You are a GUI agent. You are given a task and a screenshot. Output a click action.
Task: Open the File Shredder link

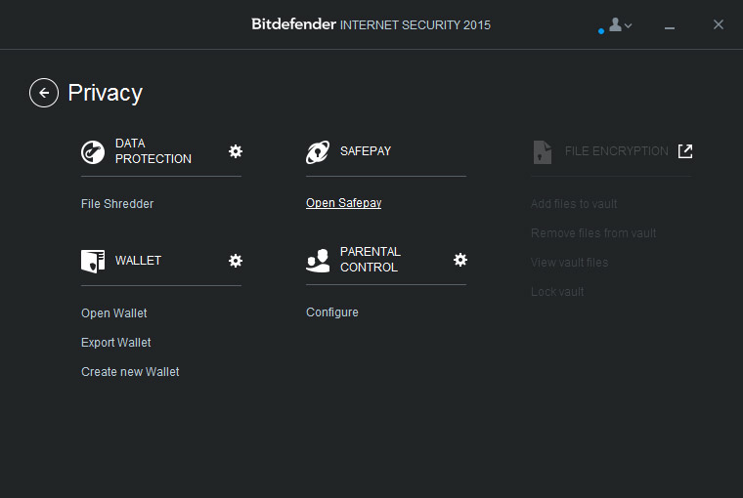pos(117,204)
